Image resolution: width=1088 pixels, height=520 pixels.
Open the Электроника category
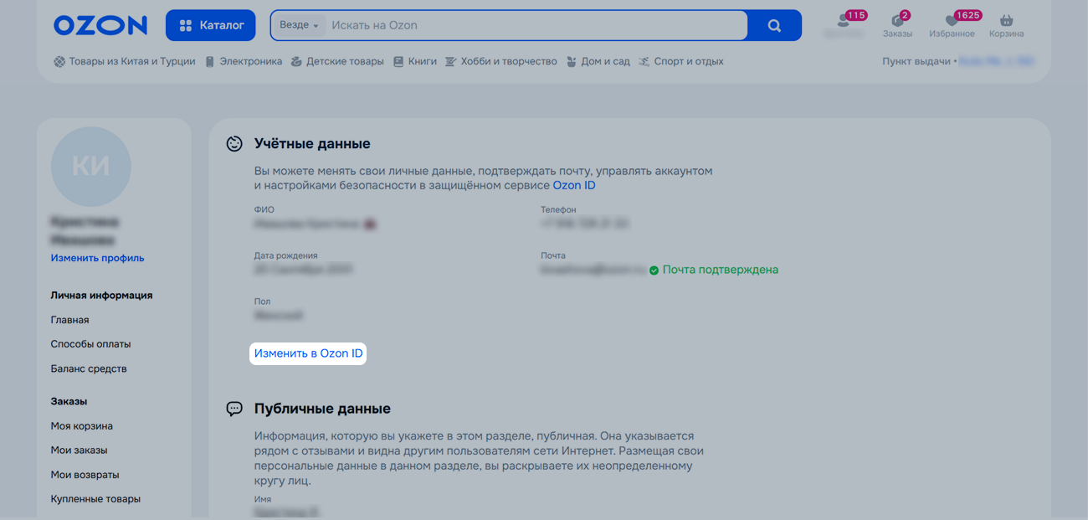point(244,61)
